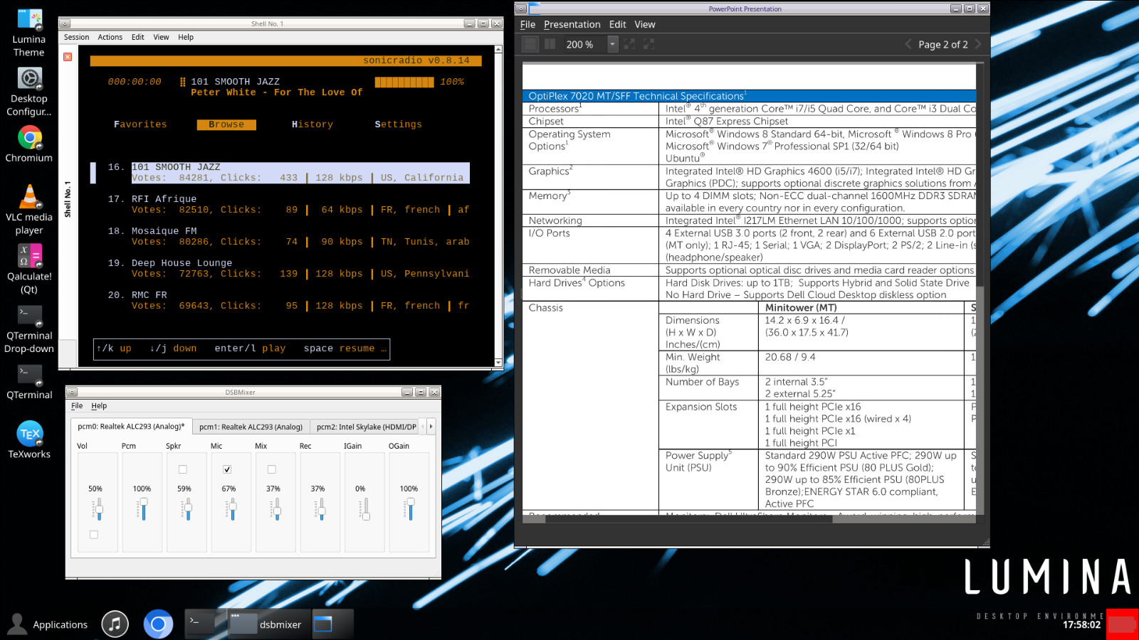Screen dimensions: 1139x640
Task: Enable the Spkr checkbox
Action: coord(183,469)
